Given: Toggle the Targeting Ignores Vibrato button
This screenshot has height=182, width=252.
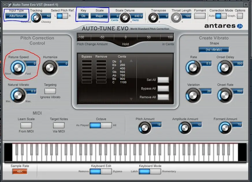Looking at the screenshot, I should point(50,91).
